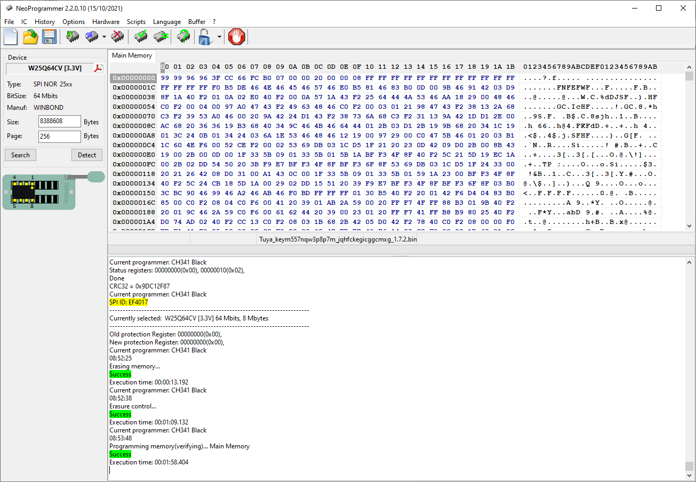
Task: Open the IC menu
Action: [x=24, y=22]
